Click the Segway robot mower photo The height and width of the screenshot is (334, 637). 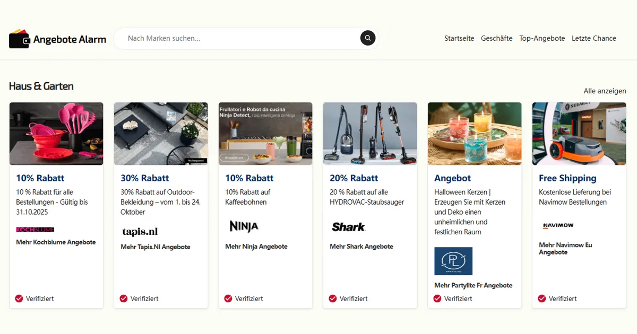coord(579,133)
